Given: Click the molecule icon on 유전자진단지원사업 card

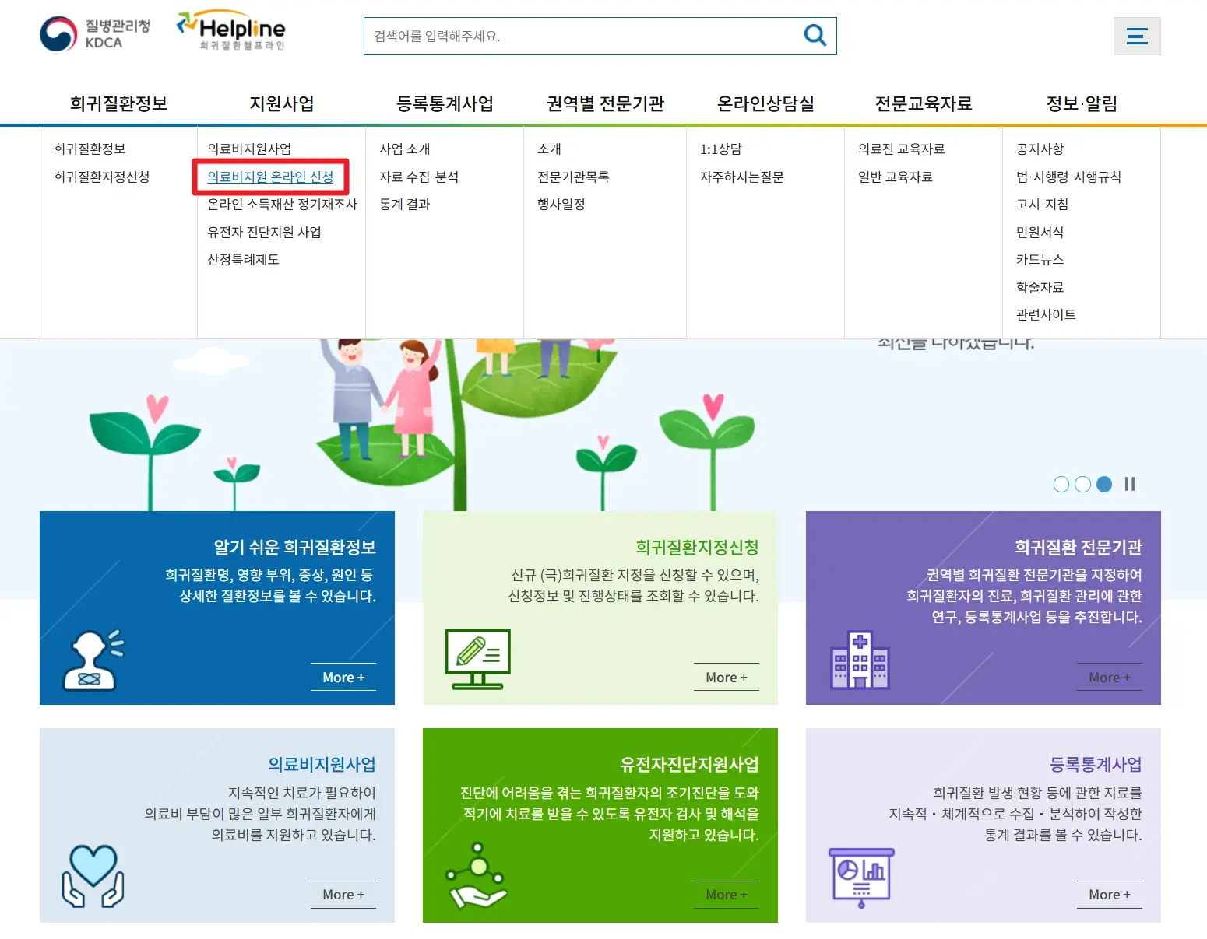Looking at the screenshot, I should [x=476, y=873].
